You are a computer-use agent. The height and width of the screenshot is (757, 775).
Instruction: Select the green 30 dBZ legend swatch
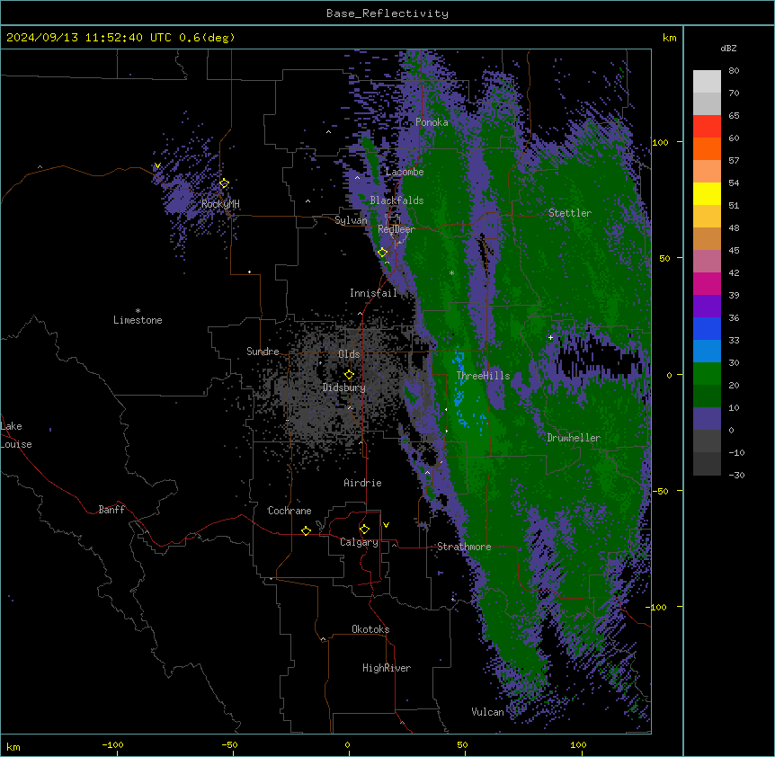(707, 374)
